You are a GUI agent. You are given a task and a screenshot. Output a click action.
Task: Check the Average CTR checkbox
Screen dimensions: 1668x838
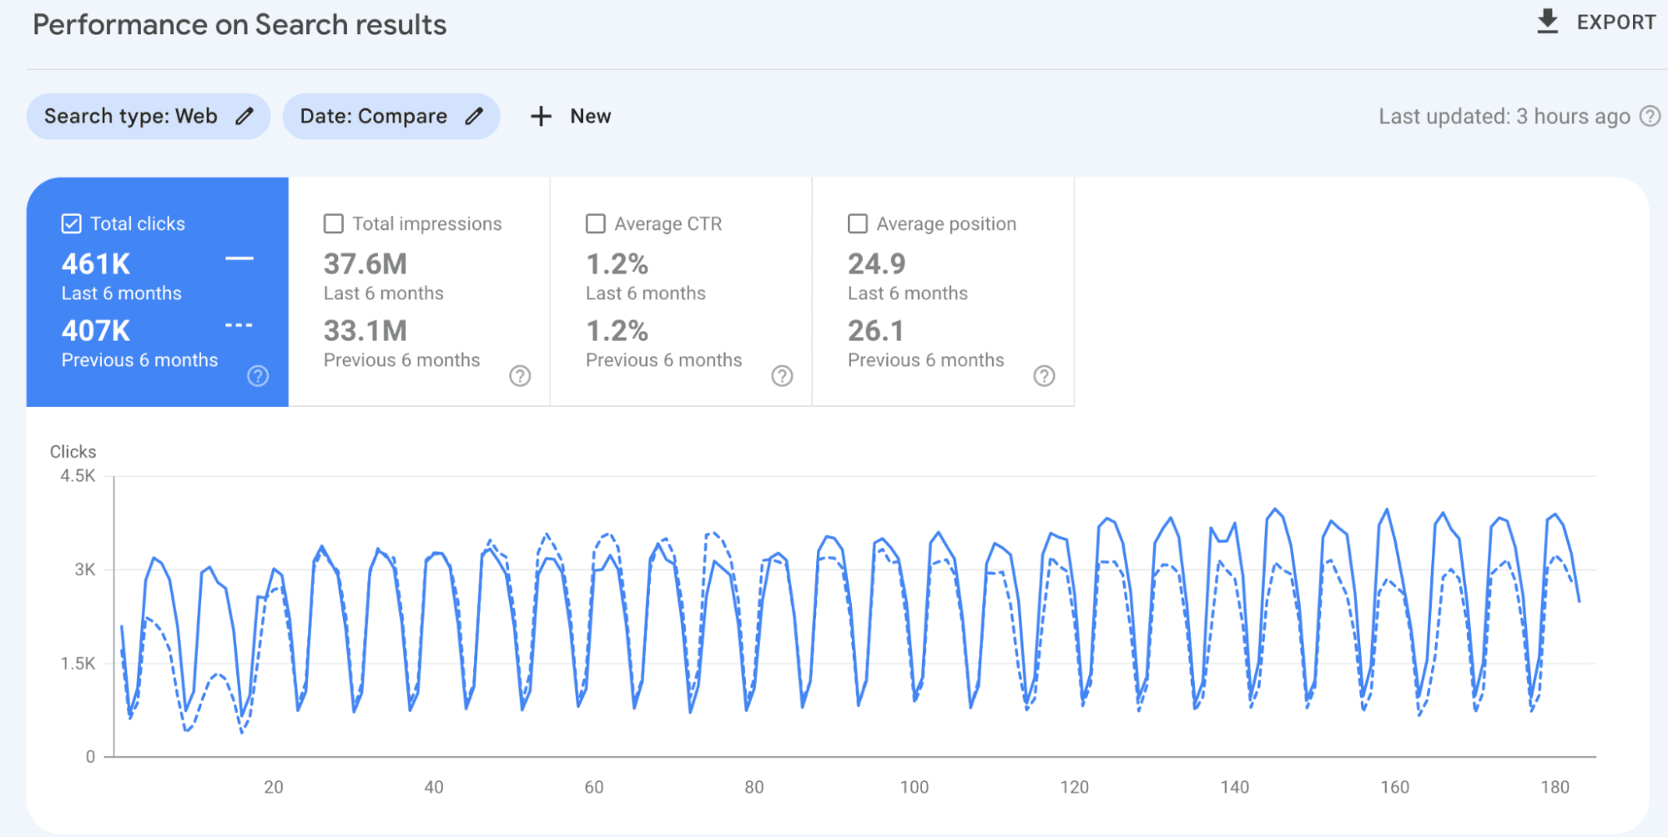click(595, 223)
